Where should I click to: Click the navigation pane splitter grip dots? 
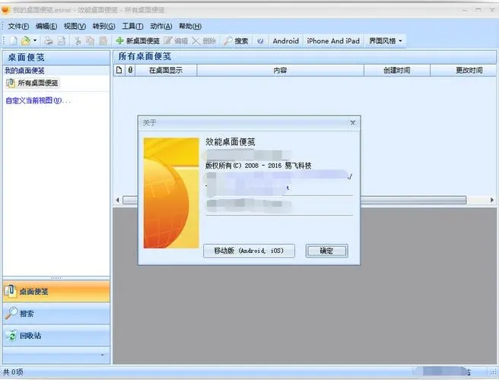tap(56, 278)
